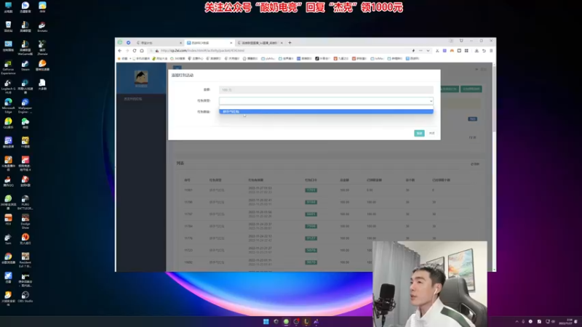The image size is (582, 327).
Task: Expand the address bar history chevron
Action: pos(428,51)
